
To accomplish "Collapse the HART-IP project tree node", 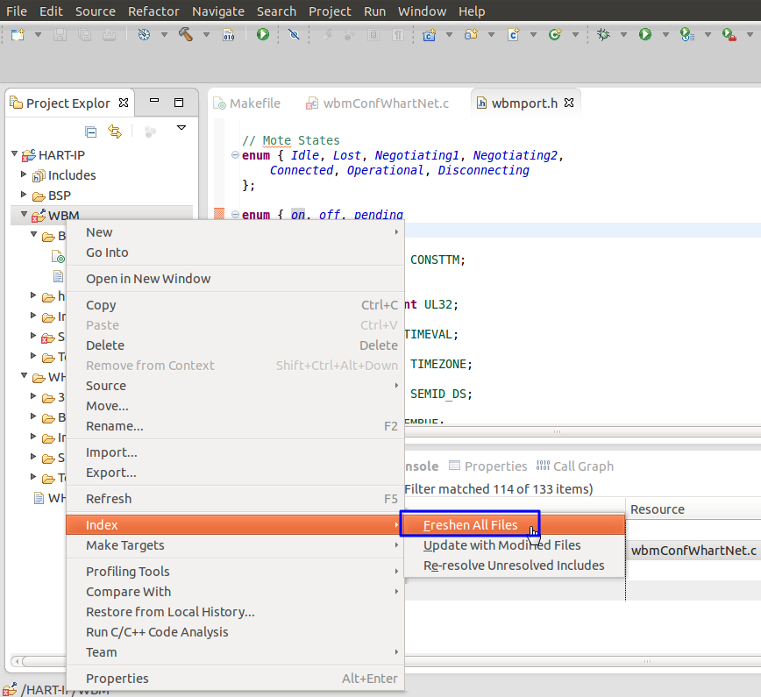I will coord(15,155).
